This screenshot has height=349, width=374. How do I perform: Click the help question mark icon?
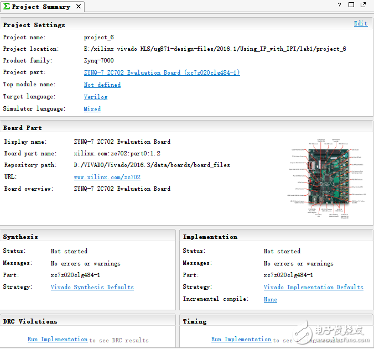pyautogui.click(x=339, y=5)
